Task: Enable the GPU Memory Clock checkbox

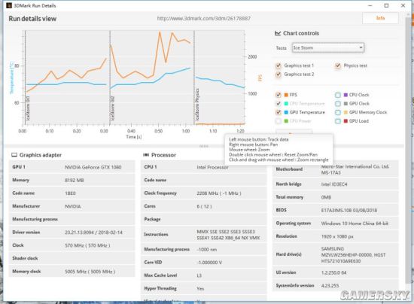Action: tap(338, 112)
